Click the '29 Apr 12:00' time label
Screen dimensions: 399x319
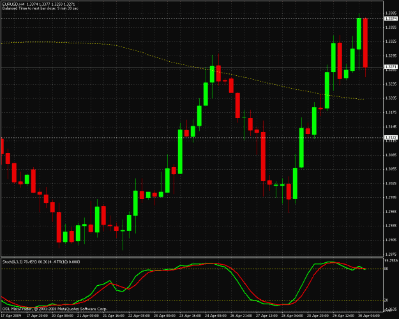[x=343, y=316]
